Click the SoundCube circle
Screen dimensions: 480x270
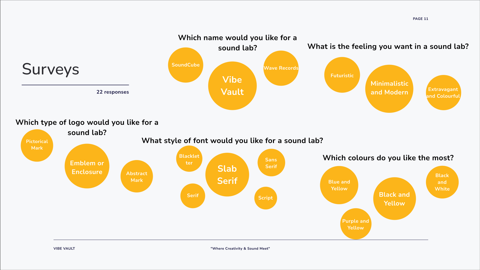(x=186, y=65)
